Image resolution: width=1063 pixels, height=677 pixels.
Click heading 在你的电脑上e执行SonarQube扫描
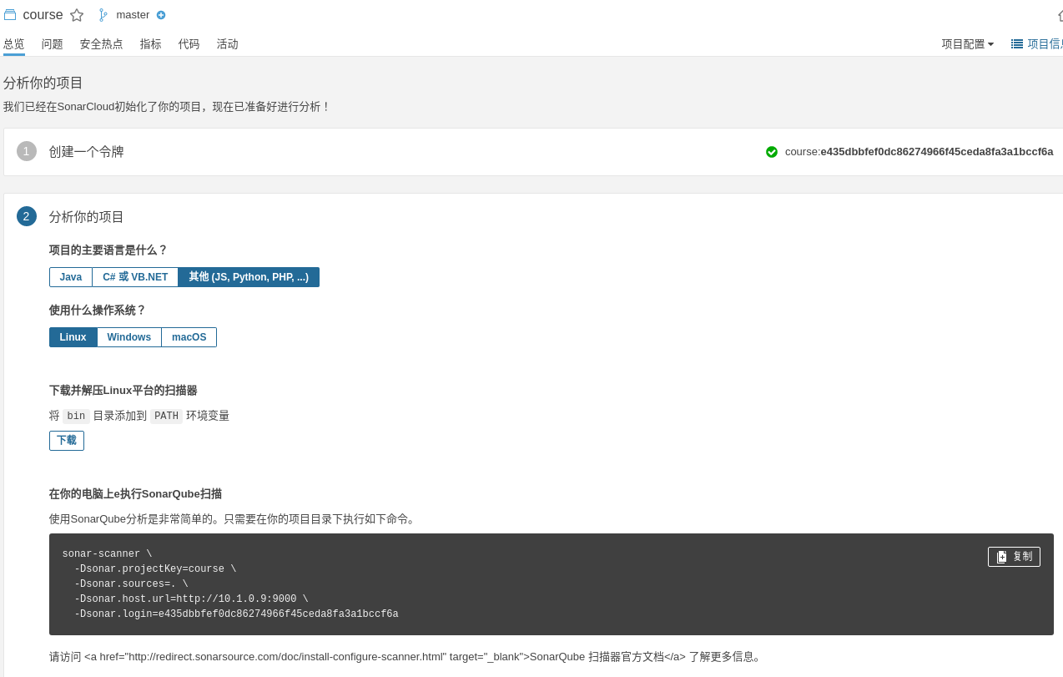coord(135,494)
